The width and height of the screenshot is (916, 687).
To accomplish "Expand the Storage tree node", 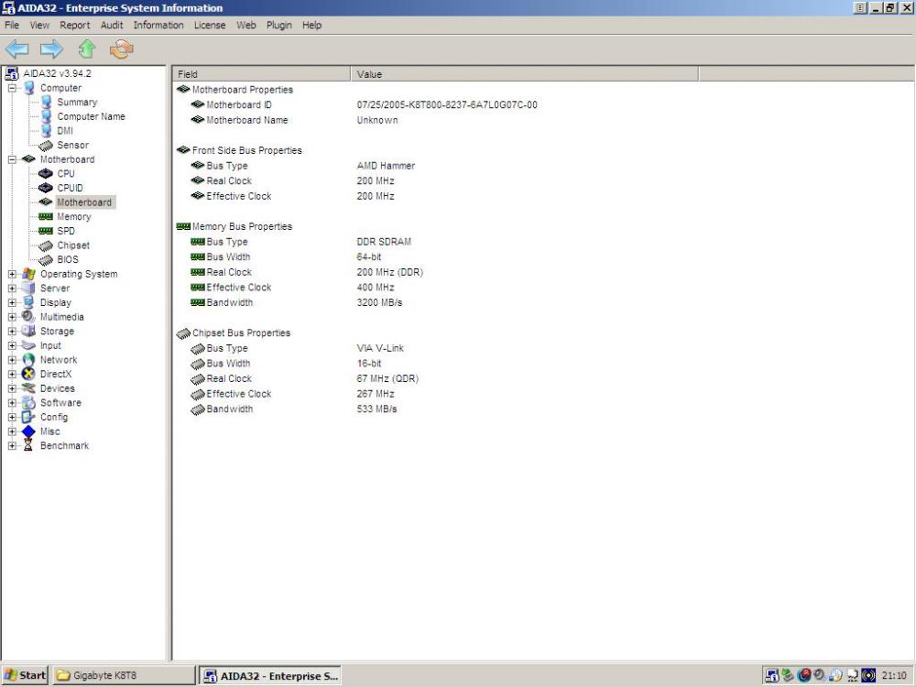I will pyautogui.click(x=12, y=332).
